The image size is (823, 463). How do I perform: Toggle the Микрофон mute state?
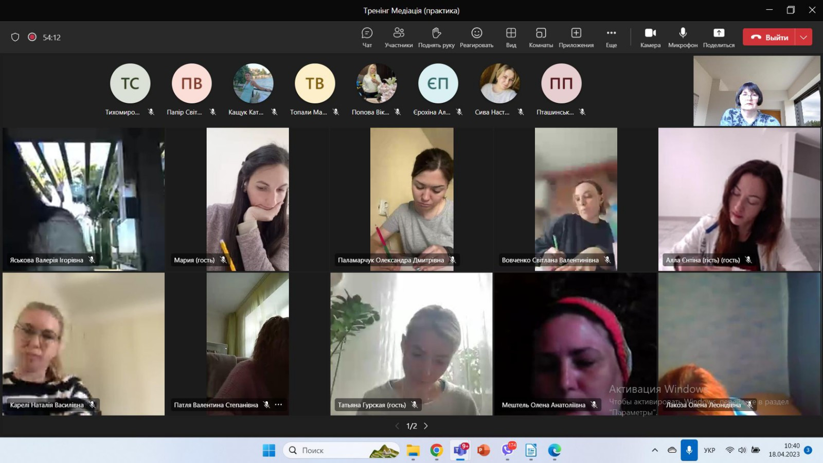pyautogui.click(x=683, y=38)
